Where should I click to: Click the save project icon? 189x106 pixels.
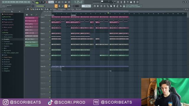131,2
